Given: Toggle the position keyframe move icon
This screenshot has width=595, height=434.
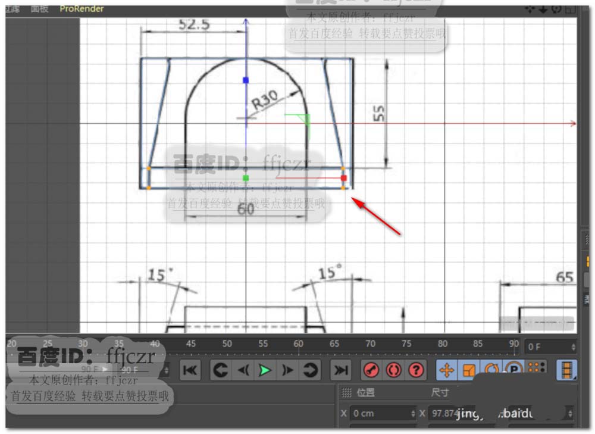Looking at the screenshot, I should click(447, 370).
